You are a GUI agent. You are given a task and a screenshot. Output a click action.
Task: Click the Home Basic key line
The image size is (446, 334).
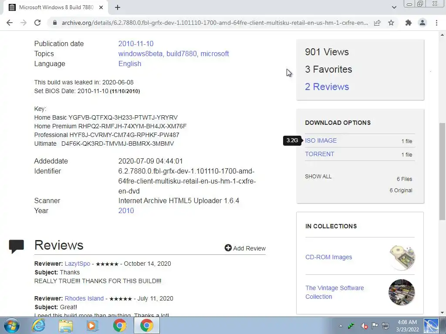point(106,117)
